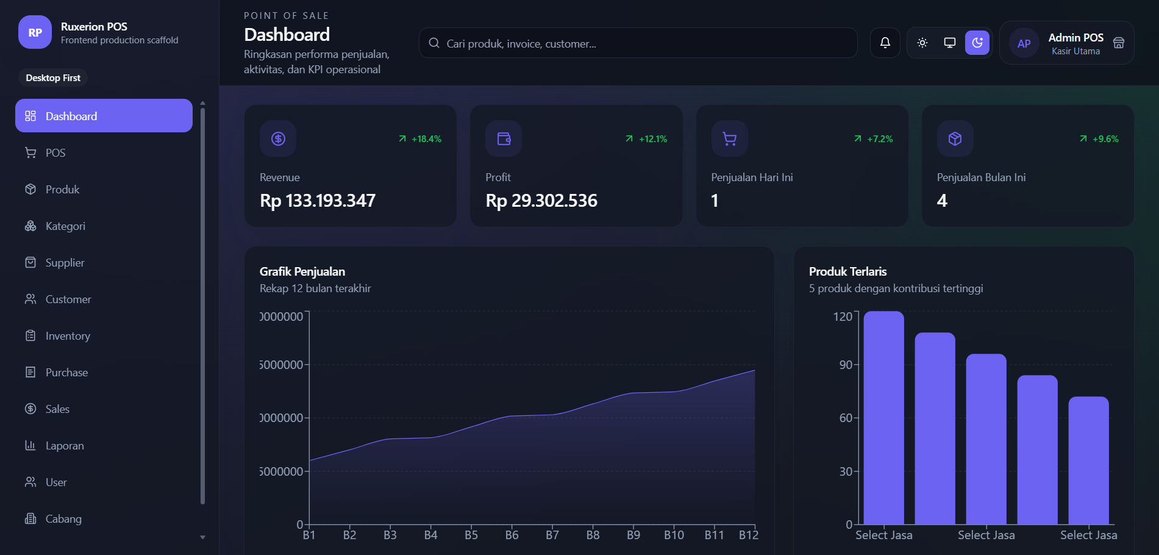
Task: Click the tallest bar in Produk Terlaris chart
Action: pos(884,418)
